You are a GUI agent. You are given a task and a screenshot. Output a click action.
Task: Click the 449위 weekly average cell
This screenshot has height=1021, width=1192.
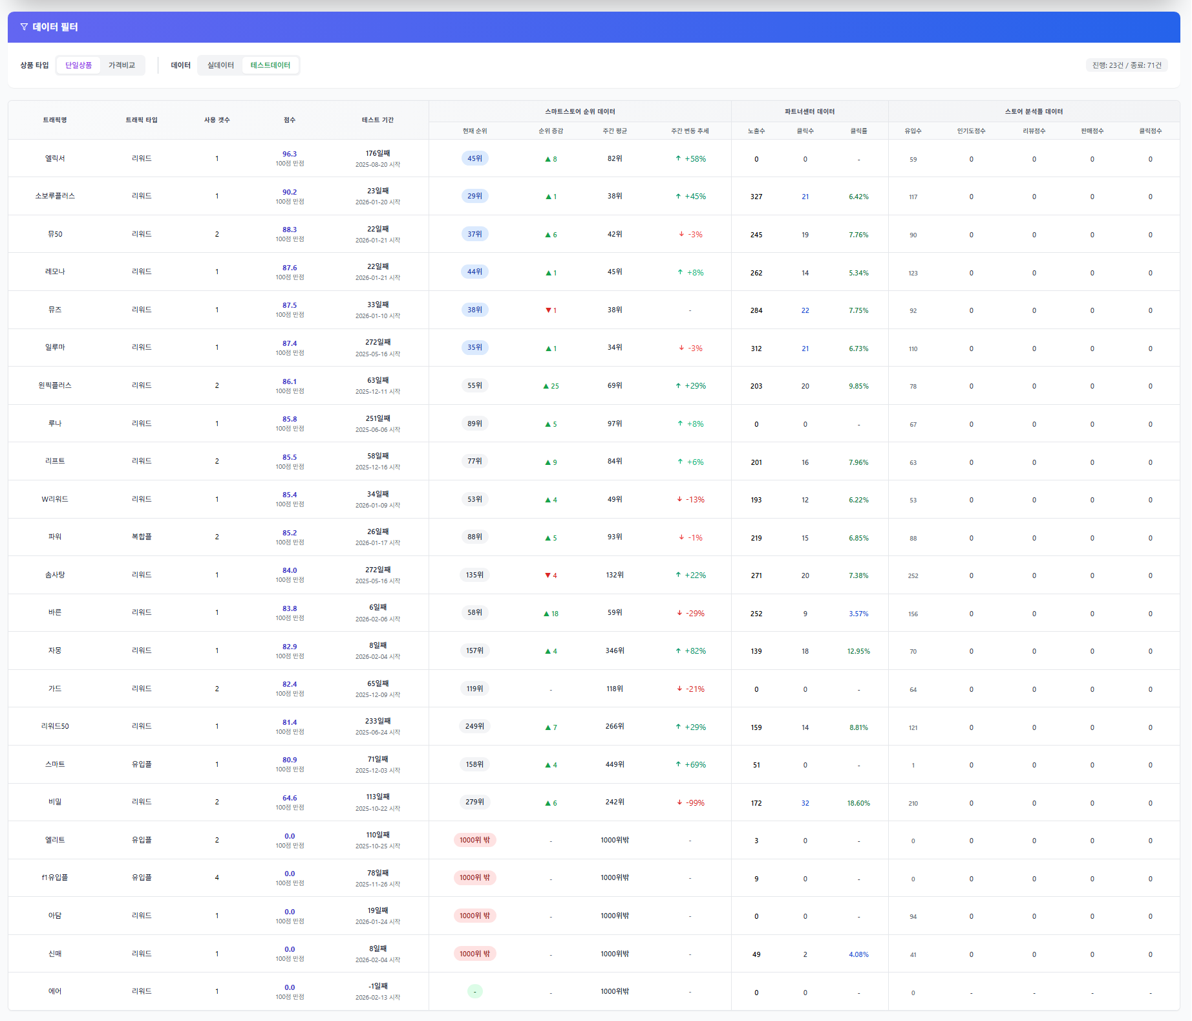point(615,764)
